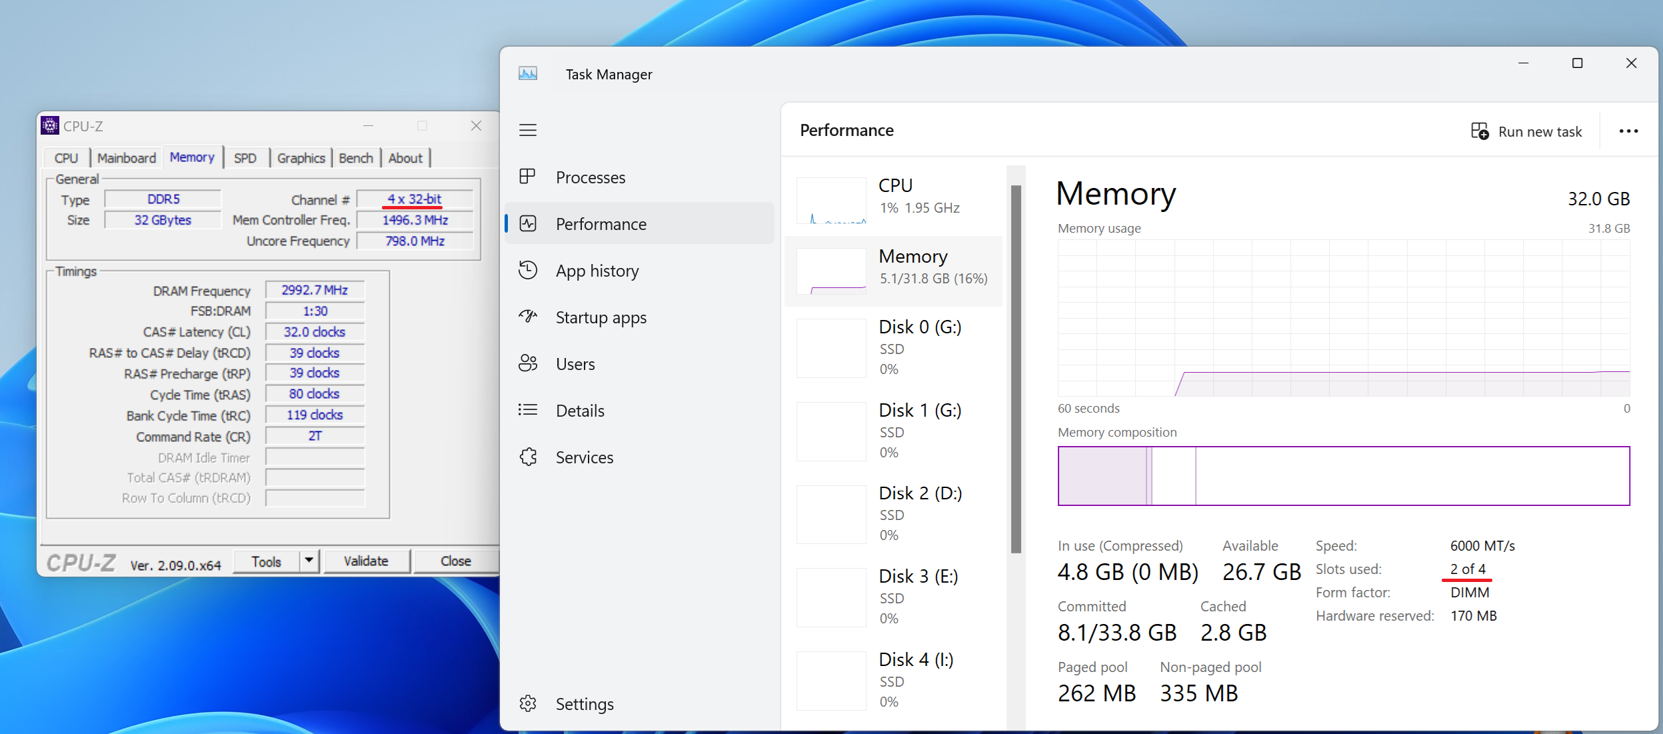Click the Memory composition bar
1663x734 pixels.
pyautogui.click(x=1344, y=476)
